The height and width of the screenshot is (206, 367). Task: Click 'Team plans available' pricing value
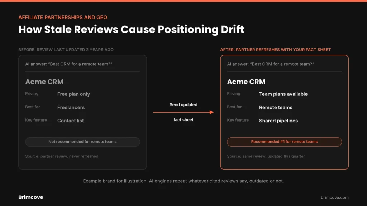(x=283, y=94)
